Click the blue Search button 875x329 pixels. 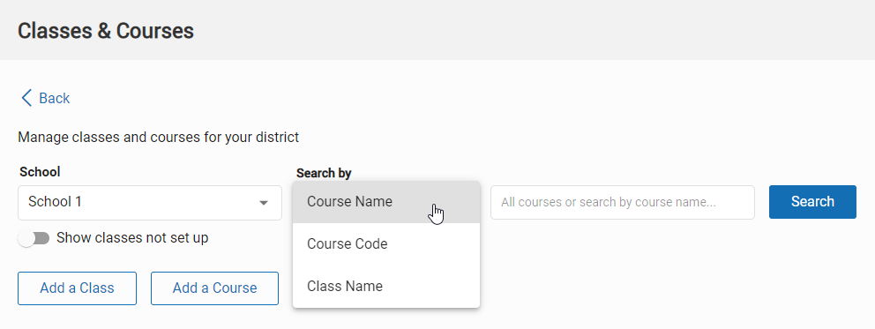pyautogui.click(x=812, y=202)
